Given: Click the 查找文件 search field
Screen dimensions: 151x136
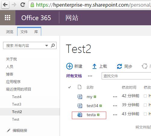Looking at the screenshot, I should 126,76.
